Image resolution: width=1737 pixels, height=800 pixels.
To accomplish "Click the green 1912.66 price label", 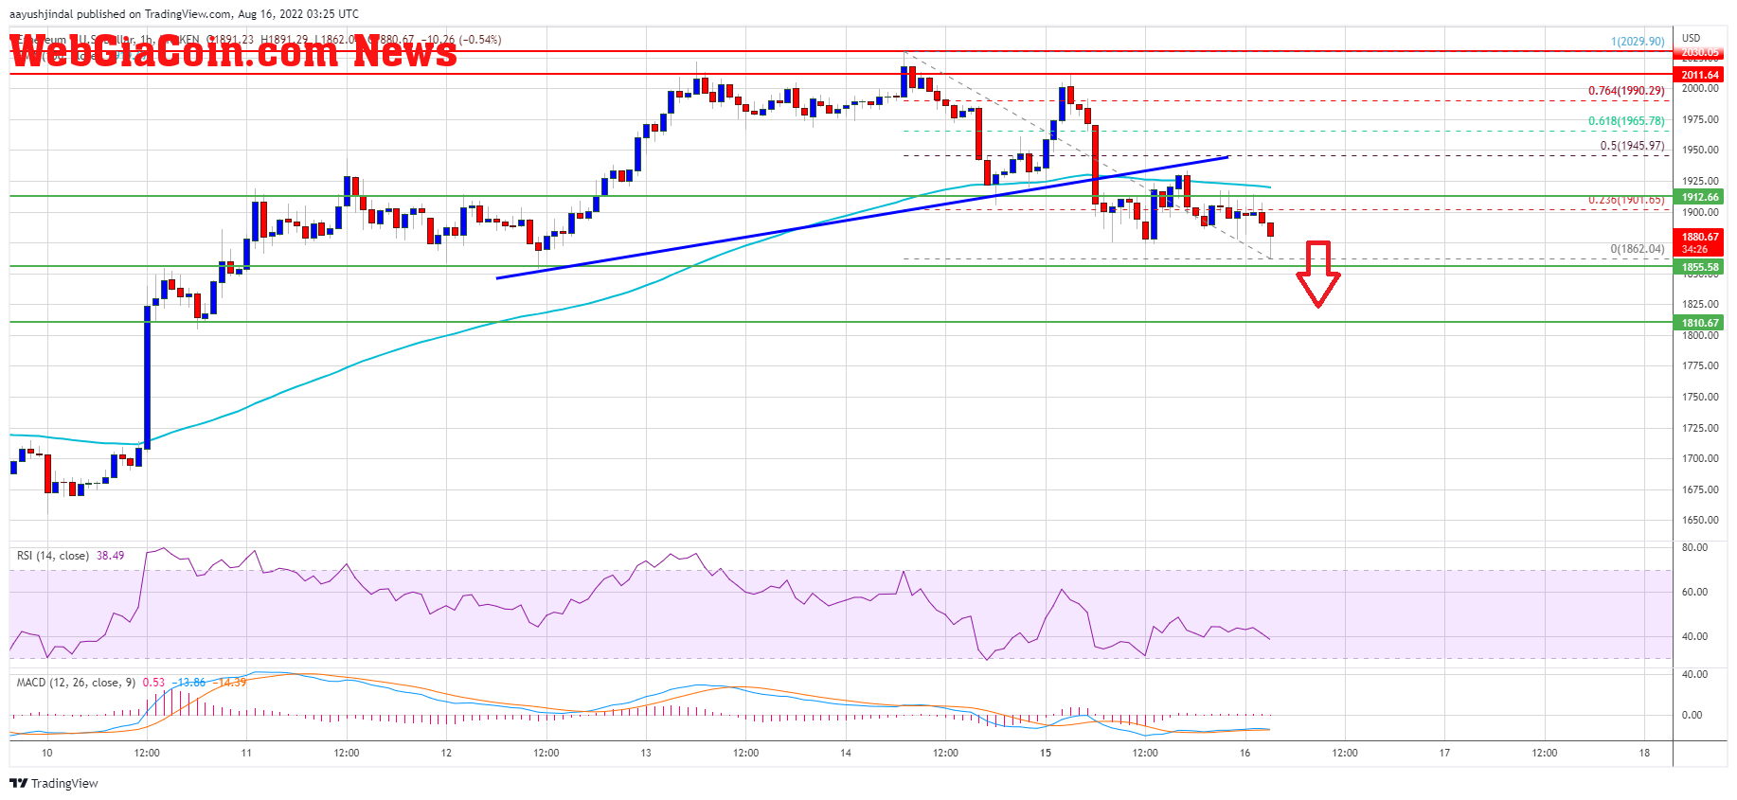I will pos(1700,197).
